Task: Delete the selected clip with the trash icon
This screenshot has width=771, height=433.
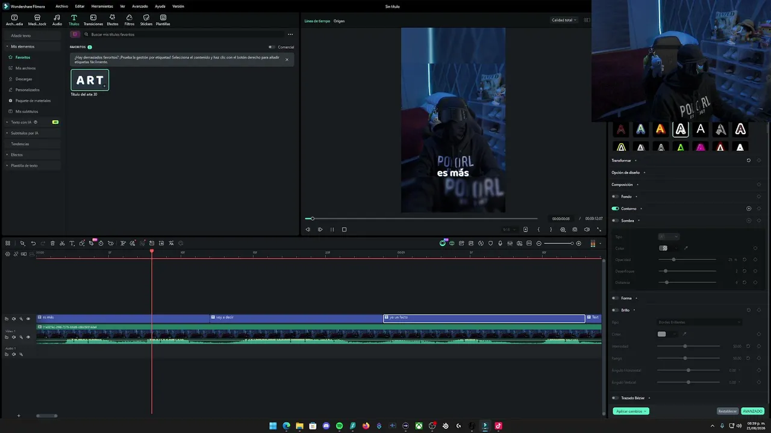Action: click(52, 243)
